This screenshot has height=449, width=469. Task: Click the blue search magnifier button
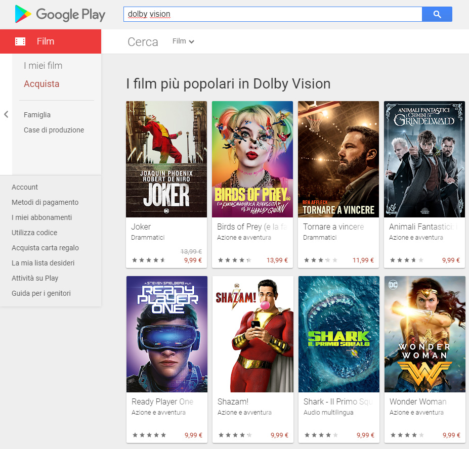click(x=437, y=14)
